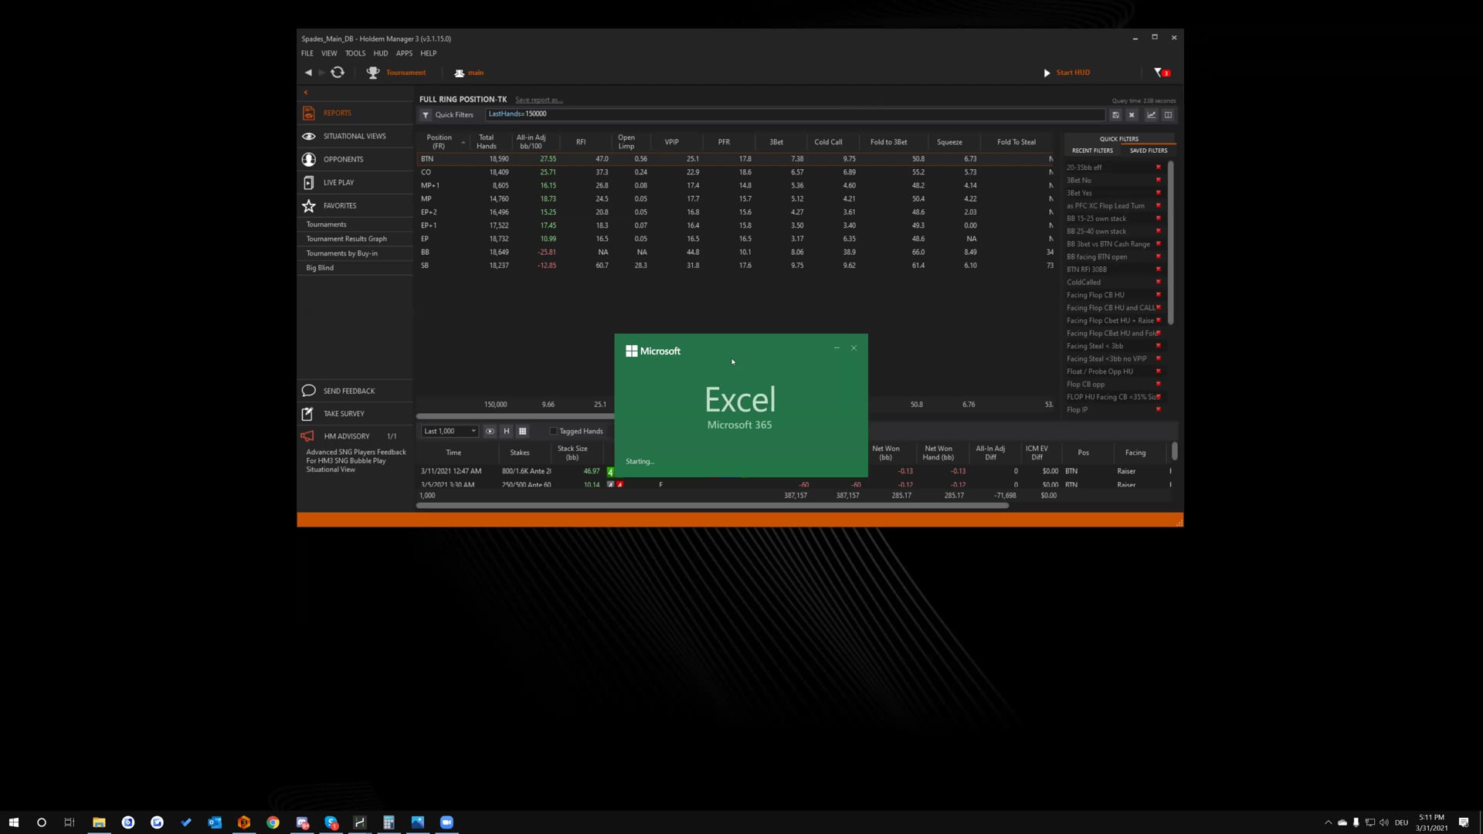Open Zoom from the taskbar
Viewport: 1483px width, 834px height.
(446, 822)
